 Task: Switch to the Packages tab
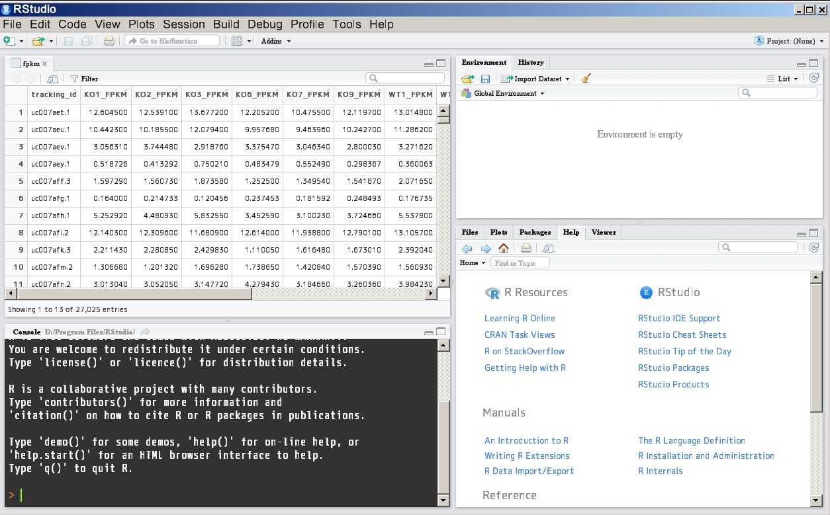point(535,232)
